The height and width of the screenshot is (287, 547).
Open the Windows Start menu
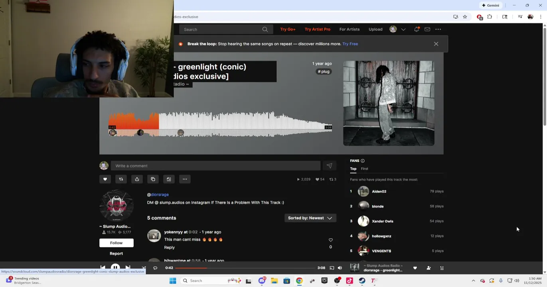coord(173,281)
